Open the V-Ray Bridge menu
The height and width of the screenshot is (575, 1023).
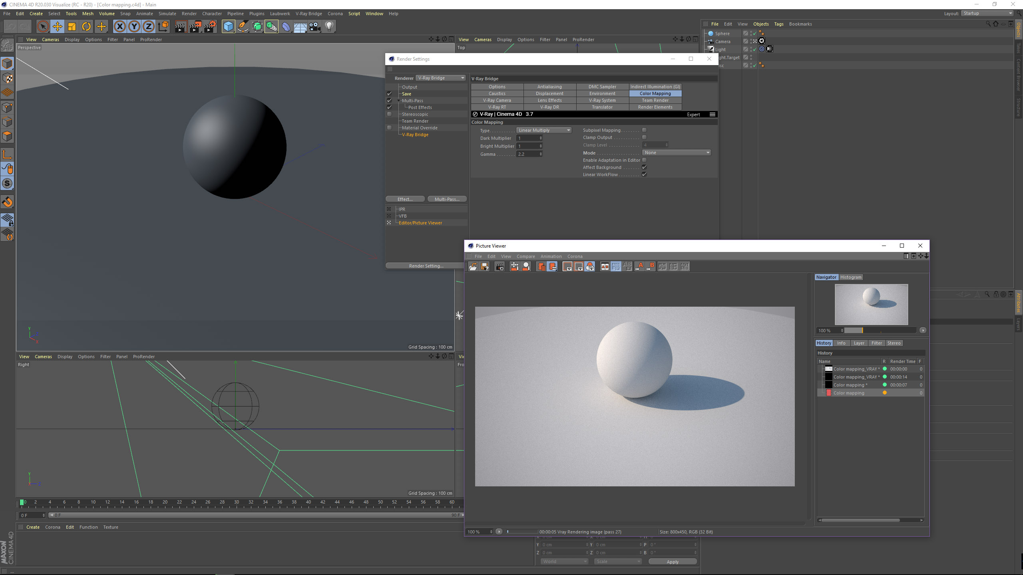point(308,14)
